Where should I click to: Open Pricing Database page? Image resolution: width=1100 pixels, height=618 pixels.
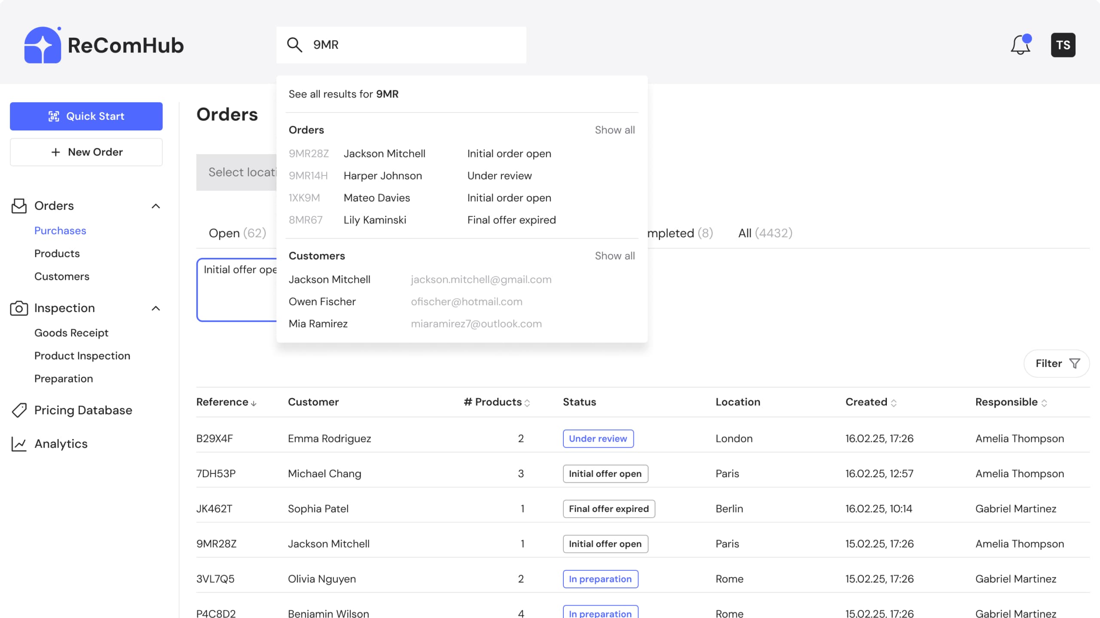point(83,410)
